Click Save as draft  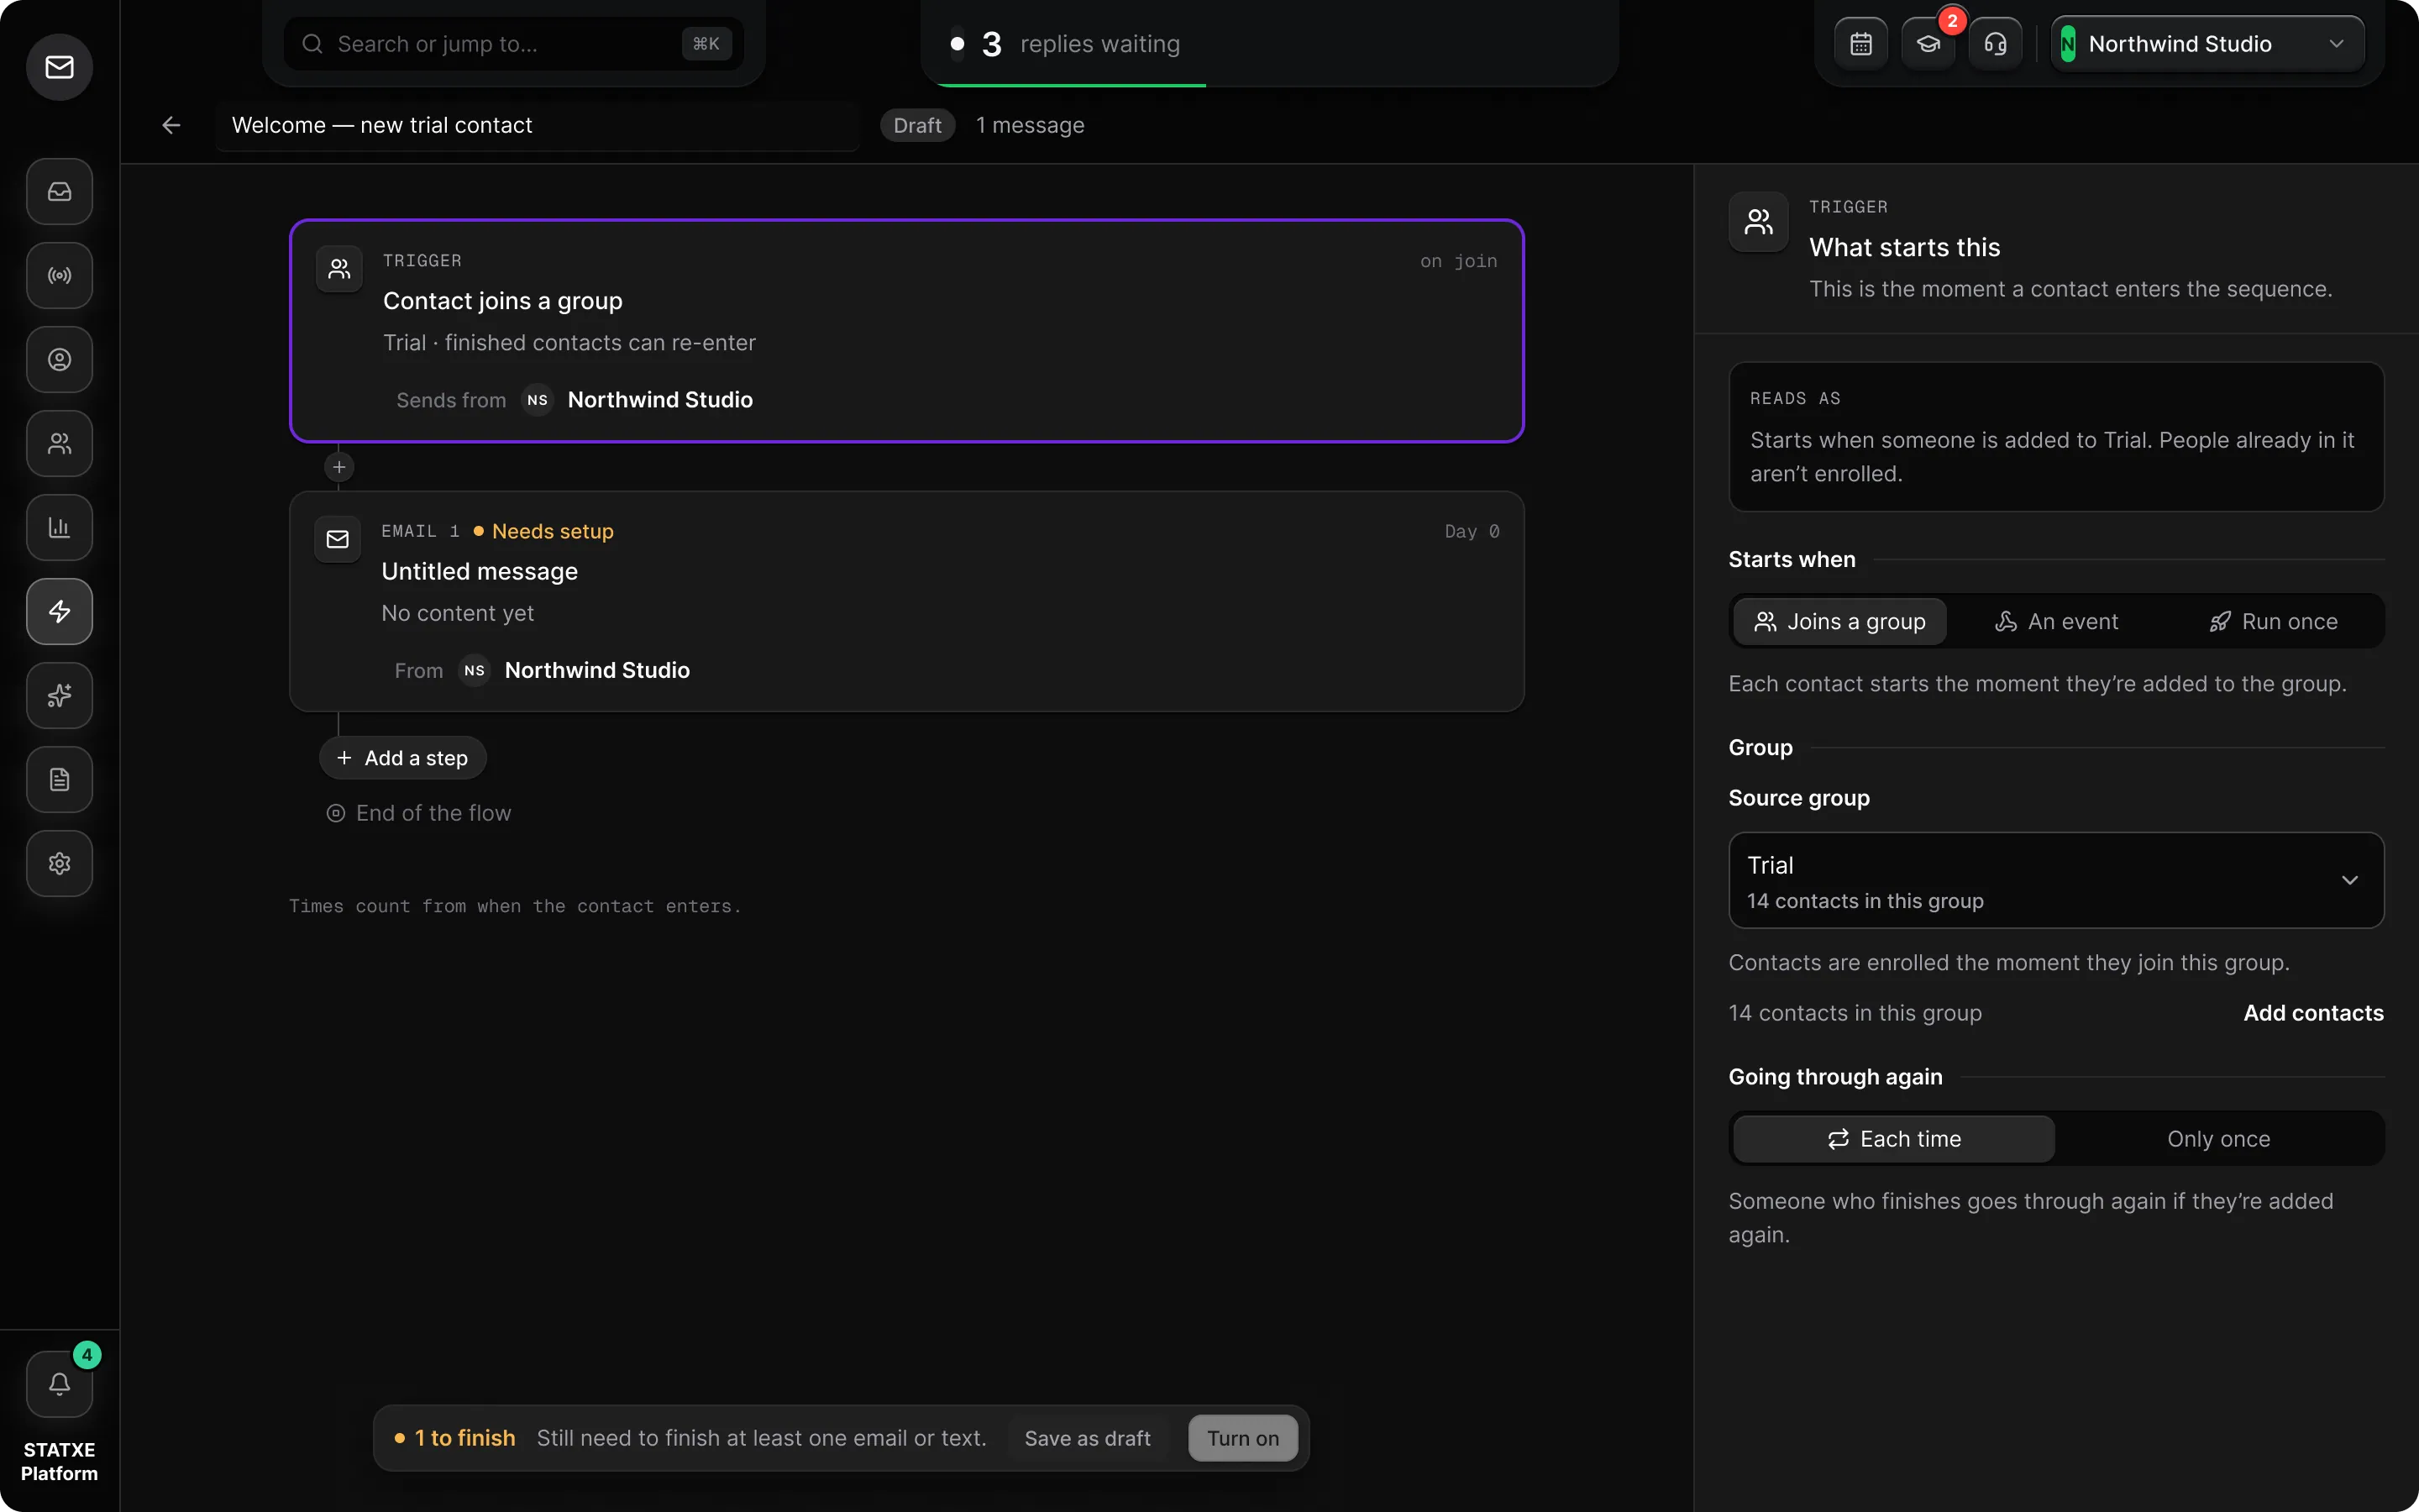(1088, 1438)
